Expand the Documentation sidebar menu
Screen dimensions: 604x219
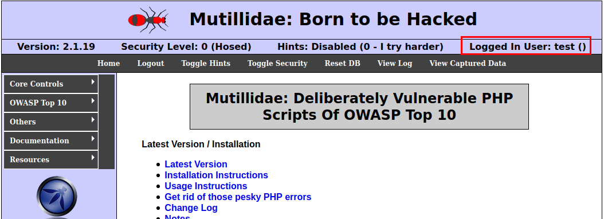pos(51,140)
